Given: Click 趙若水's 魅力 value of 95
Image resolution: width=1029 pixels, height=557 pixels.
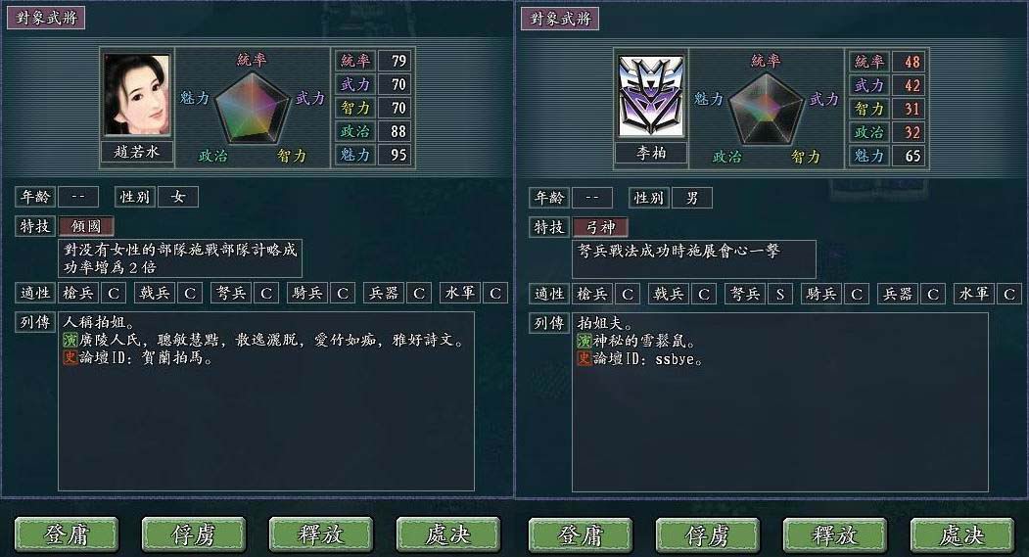Looking at the screenshot, I should point(398,155).
